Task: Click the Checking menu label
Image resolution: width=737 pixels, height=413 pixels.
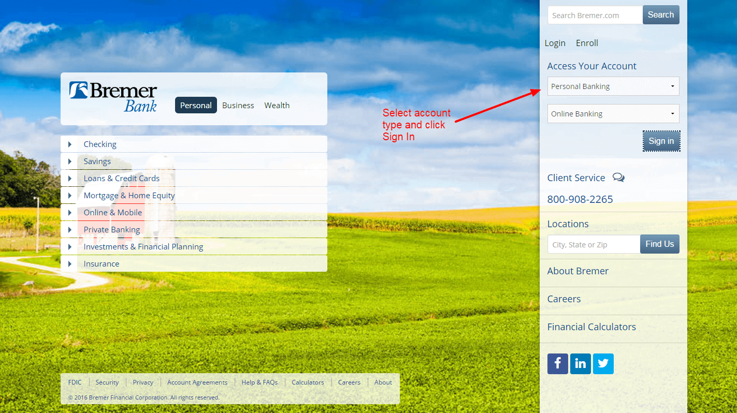Action: tap(100, 144)
